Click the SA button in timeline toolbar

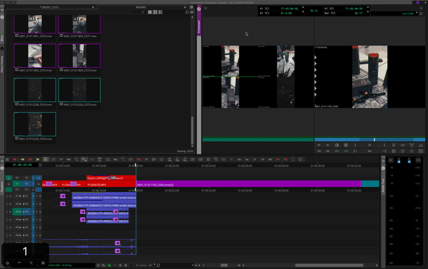(239, 159)
